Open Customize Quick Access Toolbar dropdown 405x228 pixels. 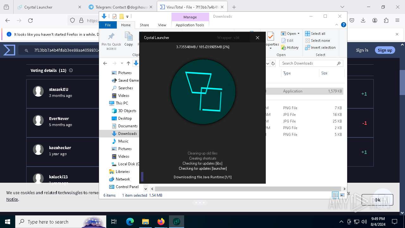click(x=127, y=16)
